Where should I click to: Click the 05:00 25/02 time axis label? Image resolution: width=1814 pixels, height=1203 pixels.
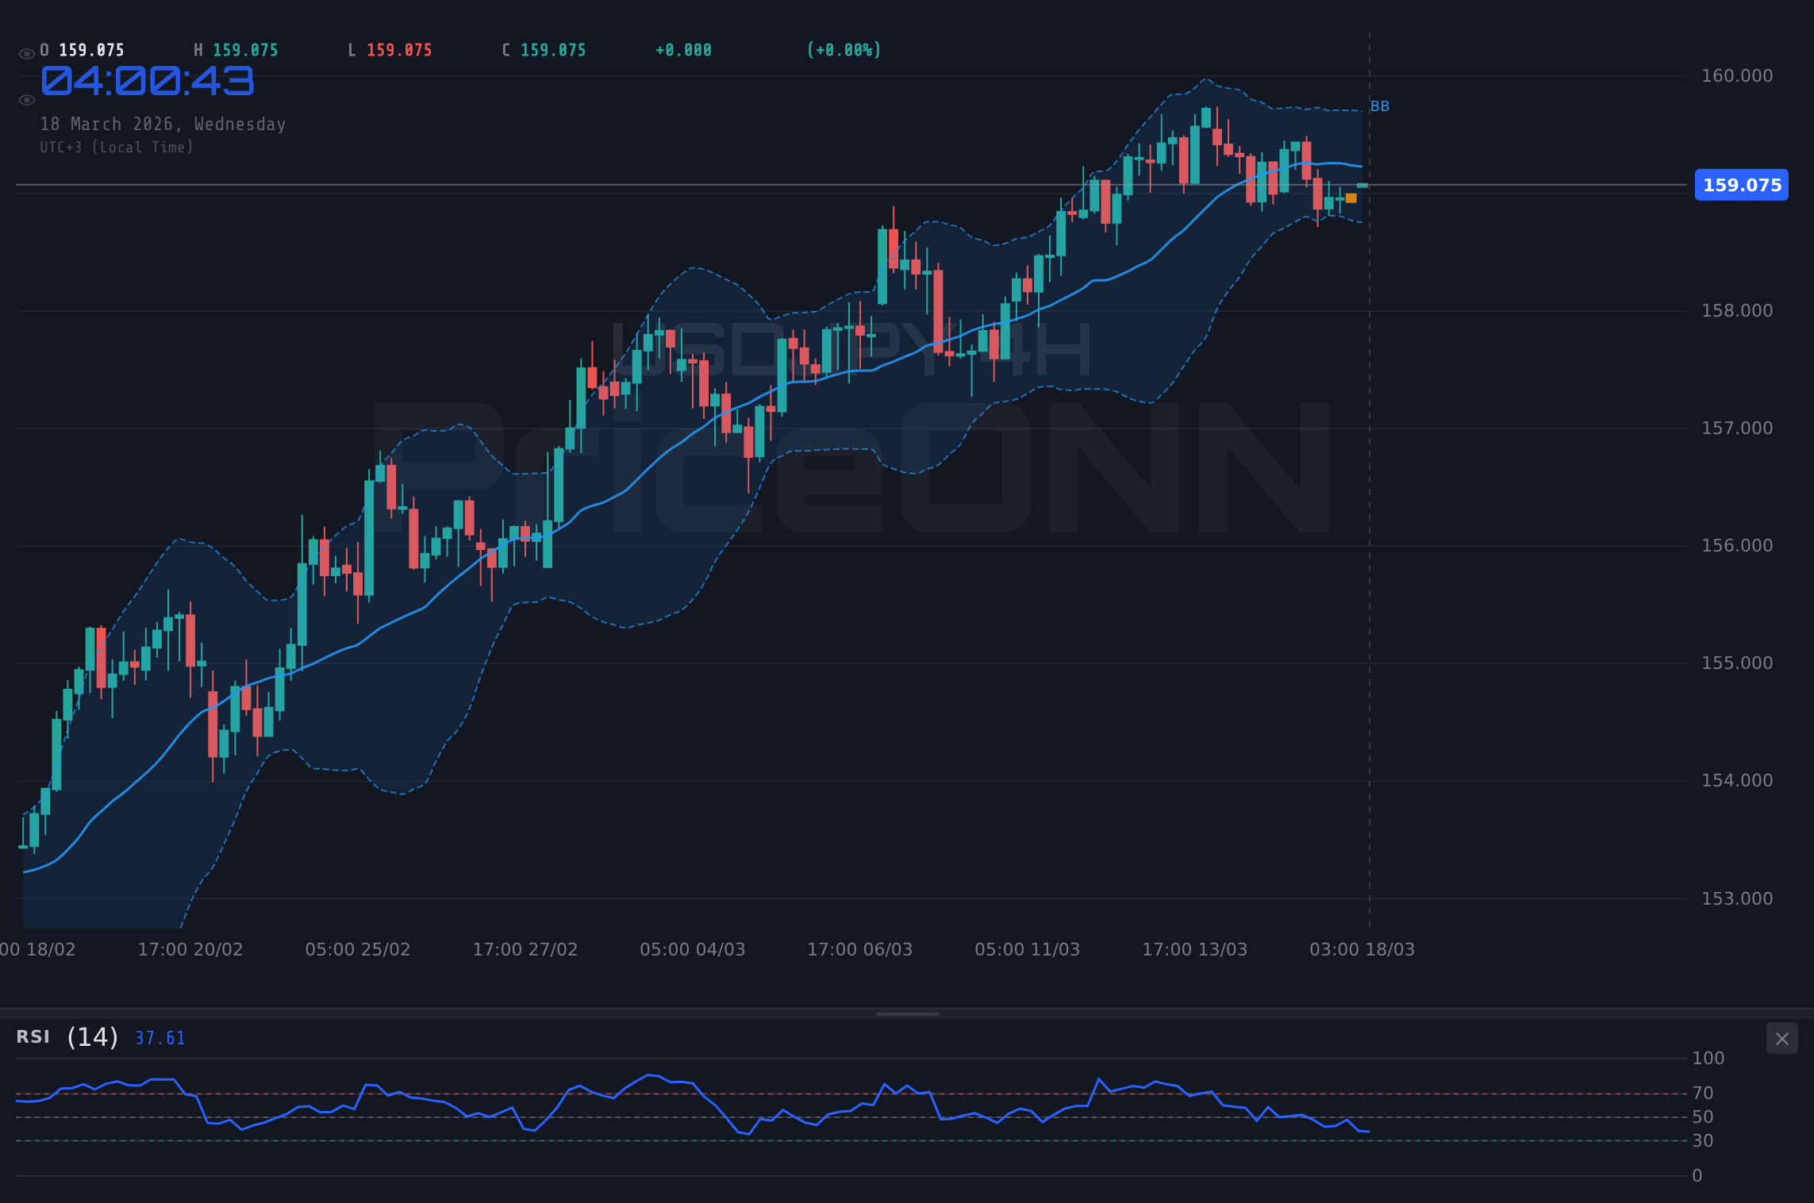358,950
